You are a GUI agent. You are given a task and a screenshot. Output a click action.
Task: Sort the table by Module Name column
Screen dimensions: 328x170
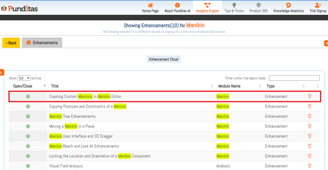pyautogui.click(x=229, y=86)
